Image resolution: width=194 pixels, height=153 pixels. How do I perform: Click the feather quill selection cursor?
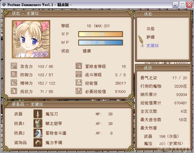[141, 41]
